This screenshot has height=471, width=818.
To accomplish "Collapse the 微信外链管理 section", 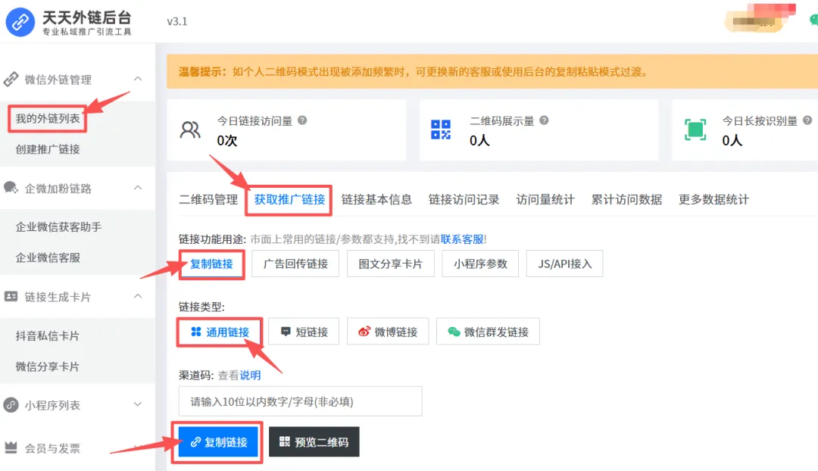I will pos(138,79).
